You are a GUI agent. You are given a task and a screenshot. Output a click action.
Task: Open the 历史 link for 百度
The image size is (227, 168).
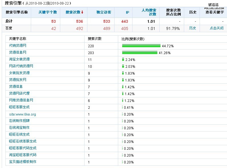pos(193,28)
